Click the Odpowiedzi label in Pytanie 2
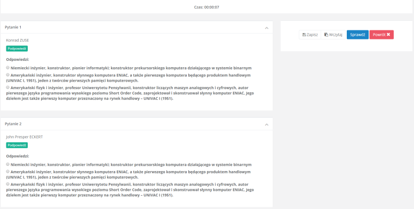The width and height of the screenshot is (414, 209). point(18,156)
